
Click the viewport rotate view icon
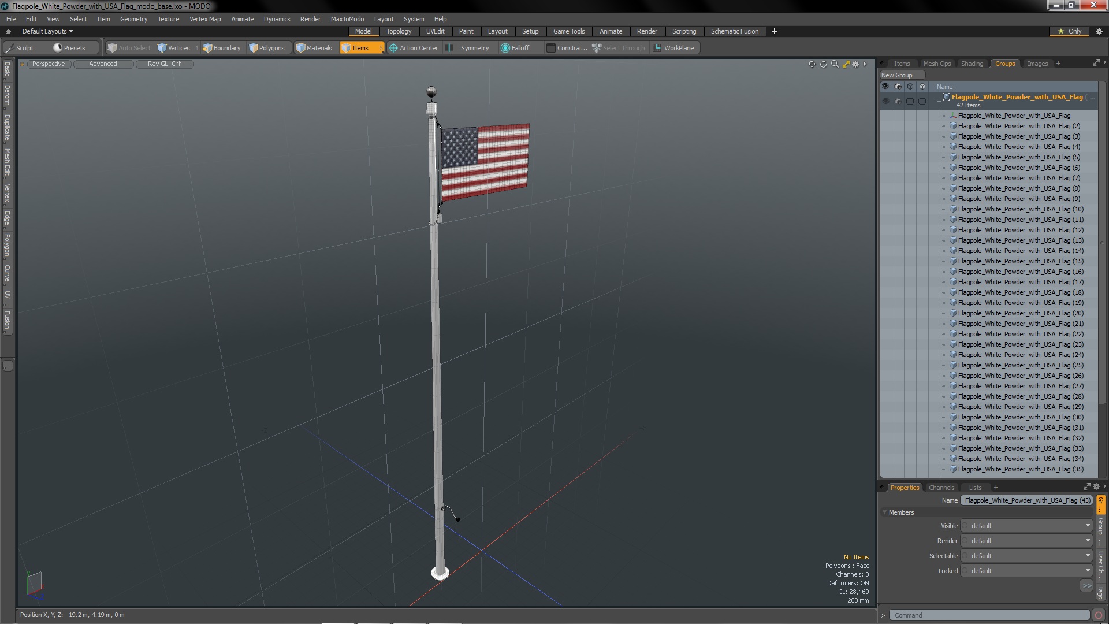tap(823, 64)
